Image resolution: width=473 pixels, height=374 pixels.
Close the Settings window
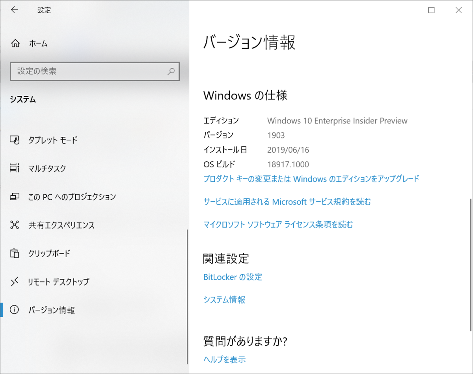point(459,10)
